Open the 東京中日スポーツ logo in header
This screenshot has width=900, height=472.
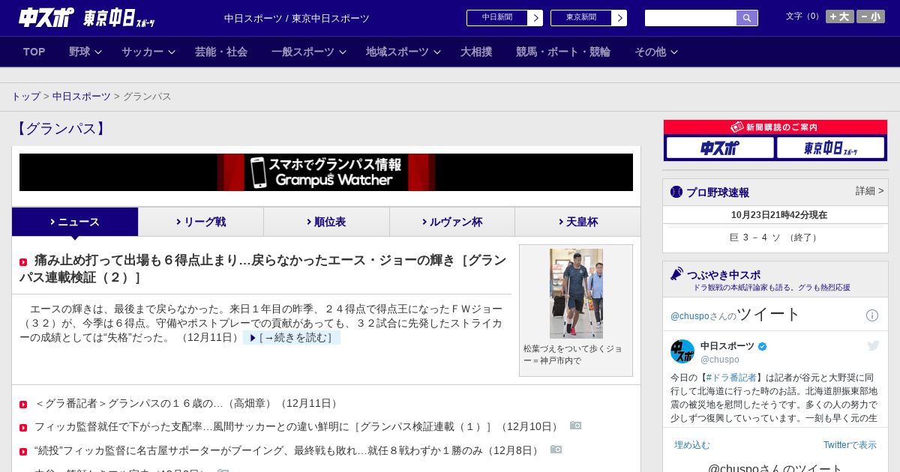coord(118,18)
